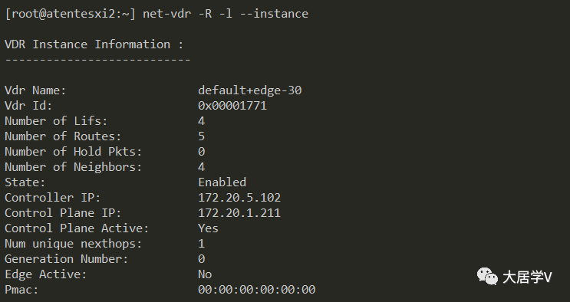
Task: Click the Generation Number label
Action: [66, 259]
